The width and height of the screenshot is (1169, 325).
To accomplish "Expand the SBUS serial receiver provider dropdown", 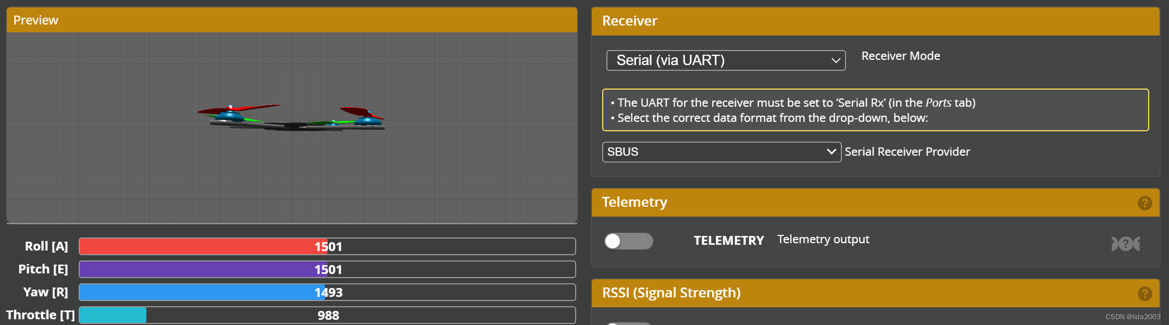I will [x=722, y=152].
